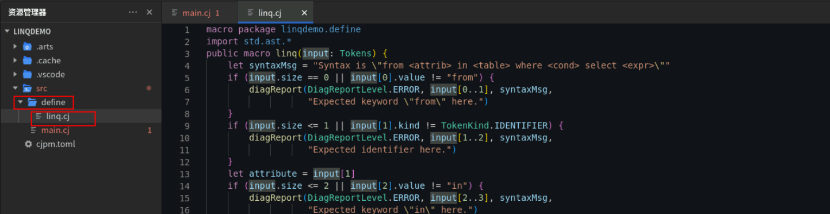
Task: Collapse the LINQDEMO root folder
Action: point(7,32)
